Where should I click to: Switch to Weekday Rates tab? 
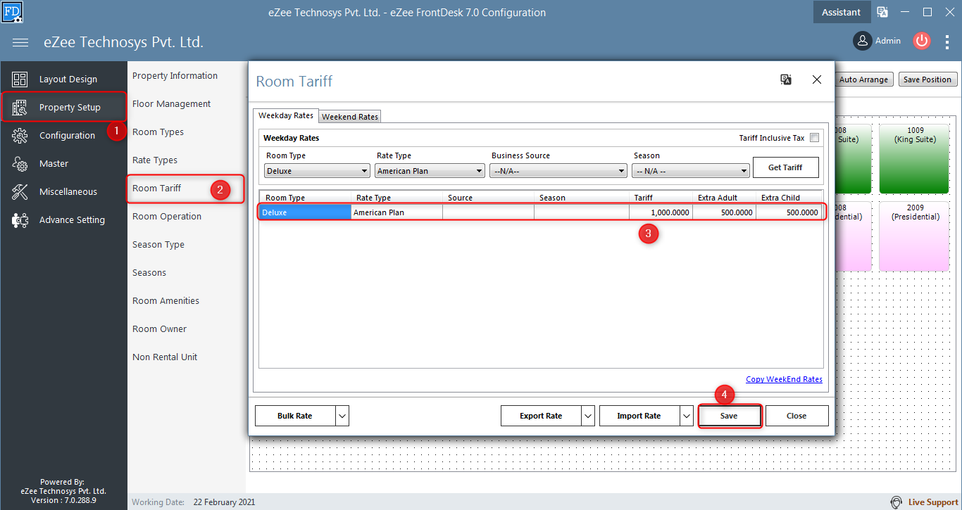[286, 115]
